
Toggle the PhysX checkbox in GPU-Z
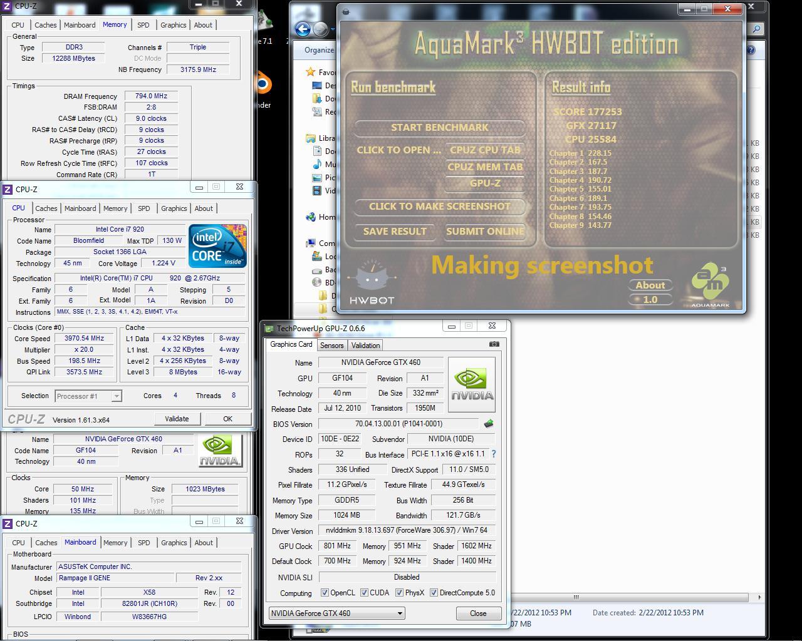point(399,593)
